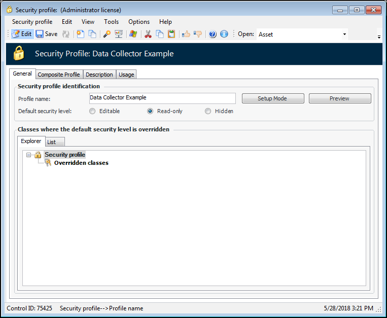
Task: Select the Editable security level
Action: point(92,111)
